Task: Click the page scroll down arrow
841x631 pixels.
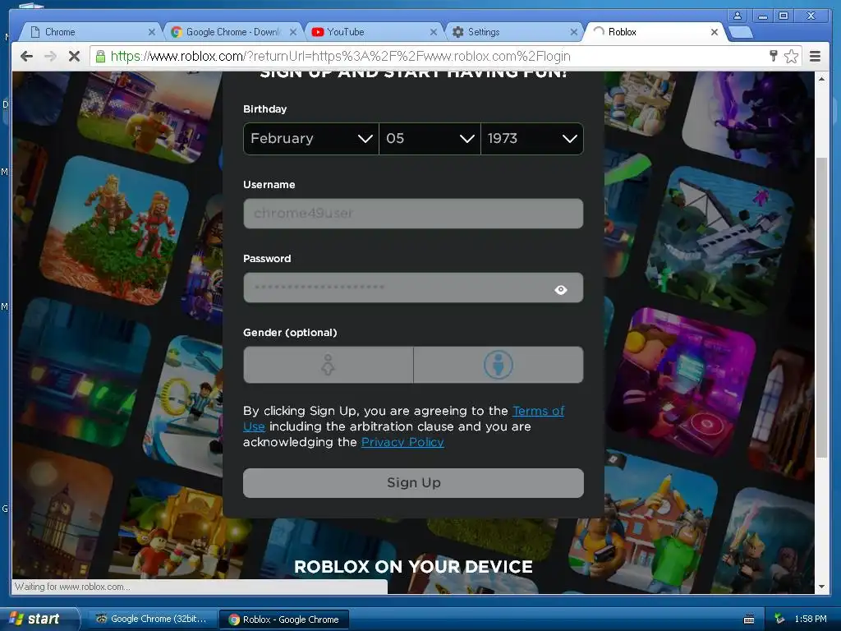Action: click(x=821, y=587)
